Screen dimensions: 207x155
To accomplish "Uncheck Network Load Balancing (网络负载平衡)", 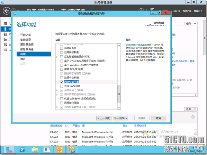I will click(61, 82).
